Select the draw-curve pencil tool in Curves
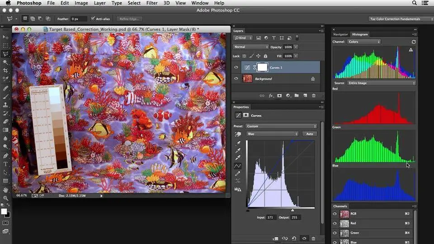 (x=238, y=174)
